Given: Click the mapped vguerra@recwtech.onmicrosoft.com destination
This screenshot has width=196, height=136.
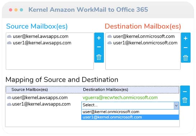Looking at the screenshot, I should tap(120, 98).
